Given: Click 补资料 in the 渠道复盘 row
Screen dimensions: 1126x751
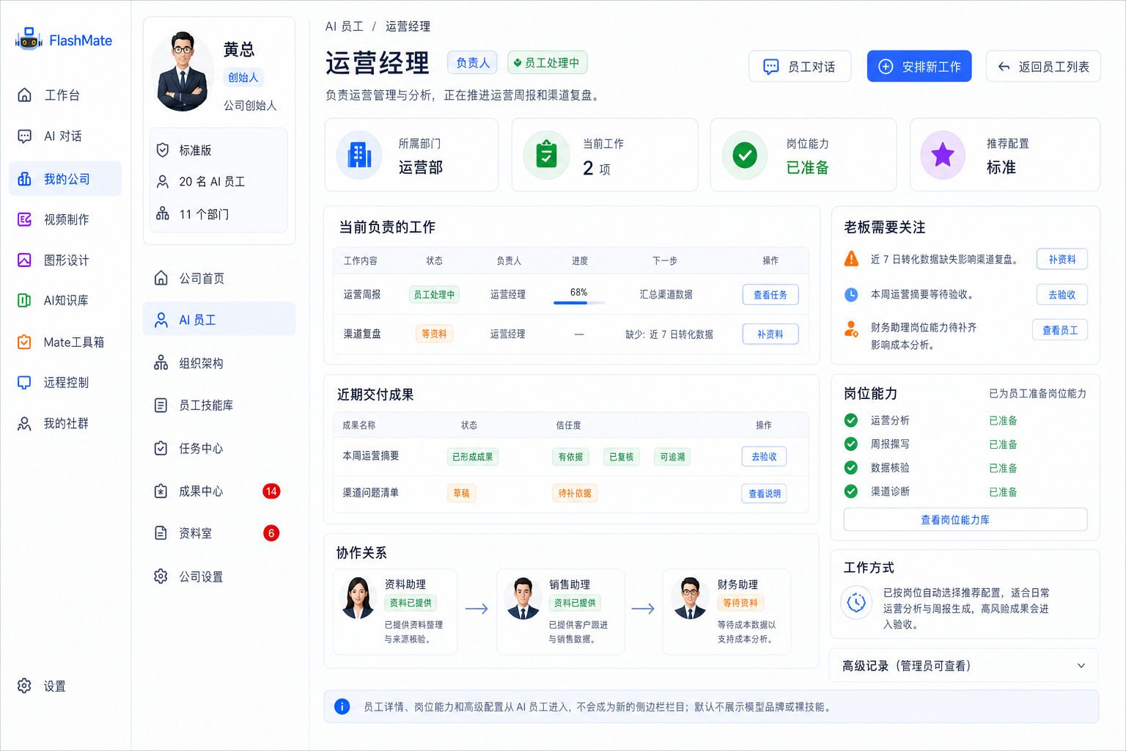Looking at the screenshot, I should point(770,334).
